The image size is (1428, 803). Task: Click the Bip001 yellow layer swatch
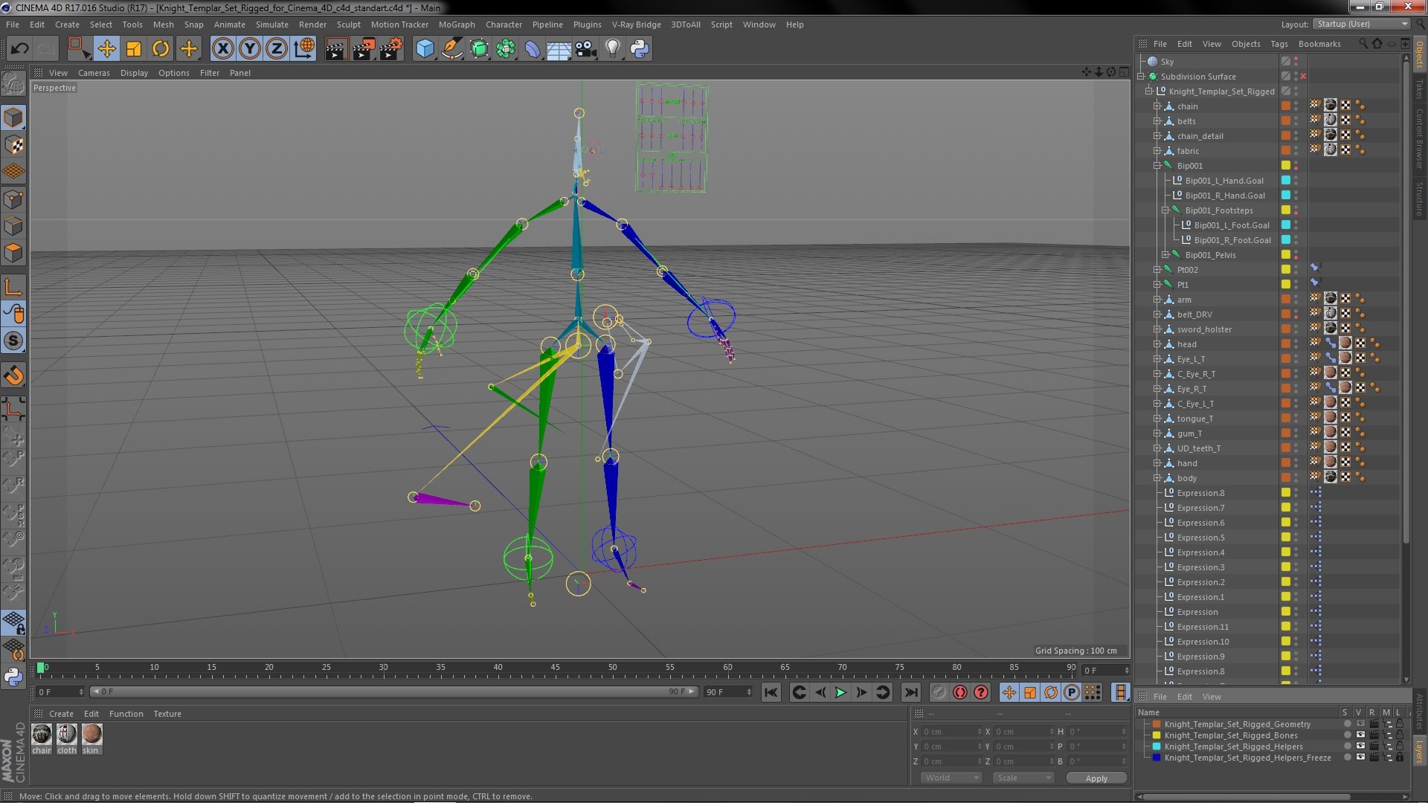pos(1285,165)
